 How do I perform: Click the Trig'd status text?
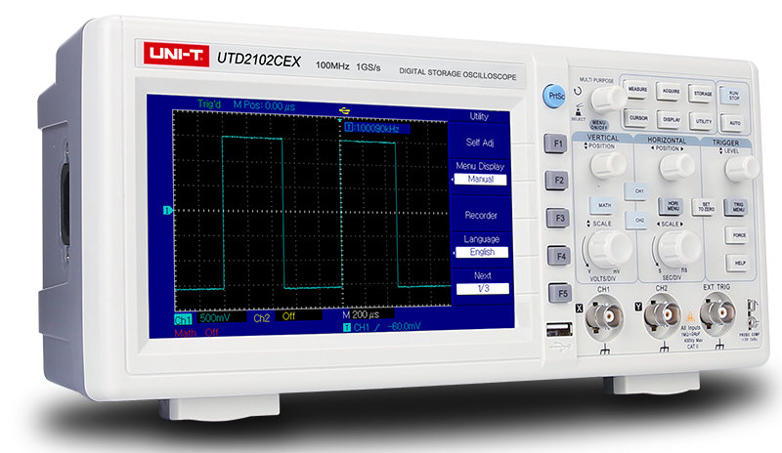point(209,104)
